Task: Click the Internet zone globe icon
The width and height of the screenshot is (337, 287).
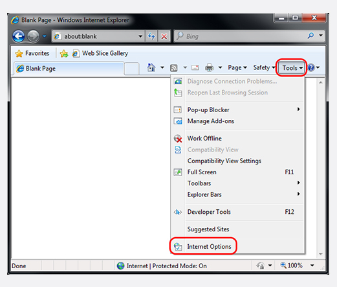Action: [x=121, y=266]
